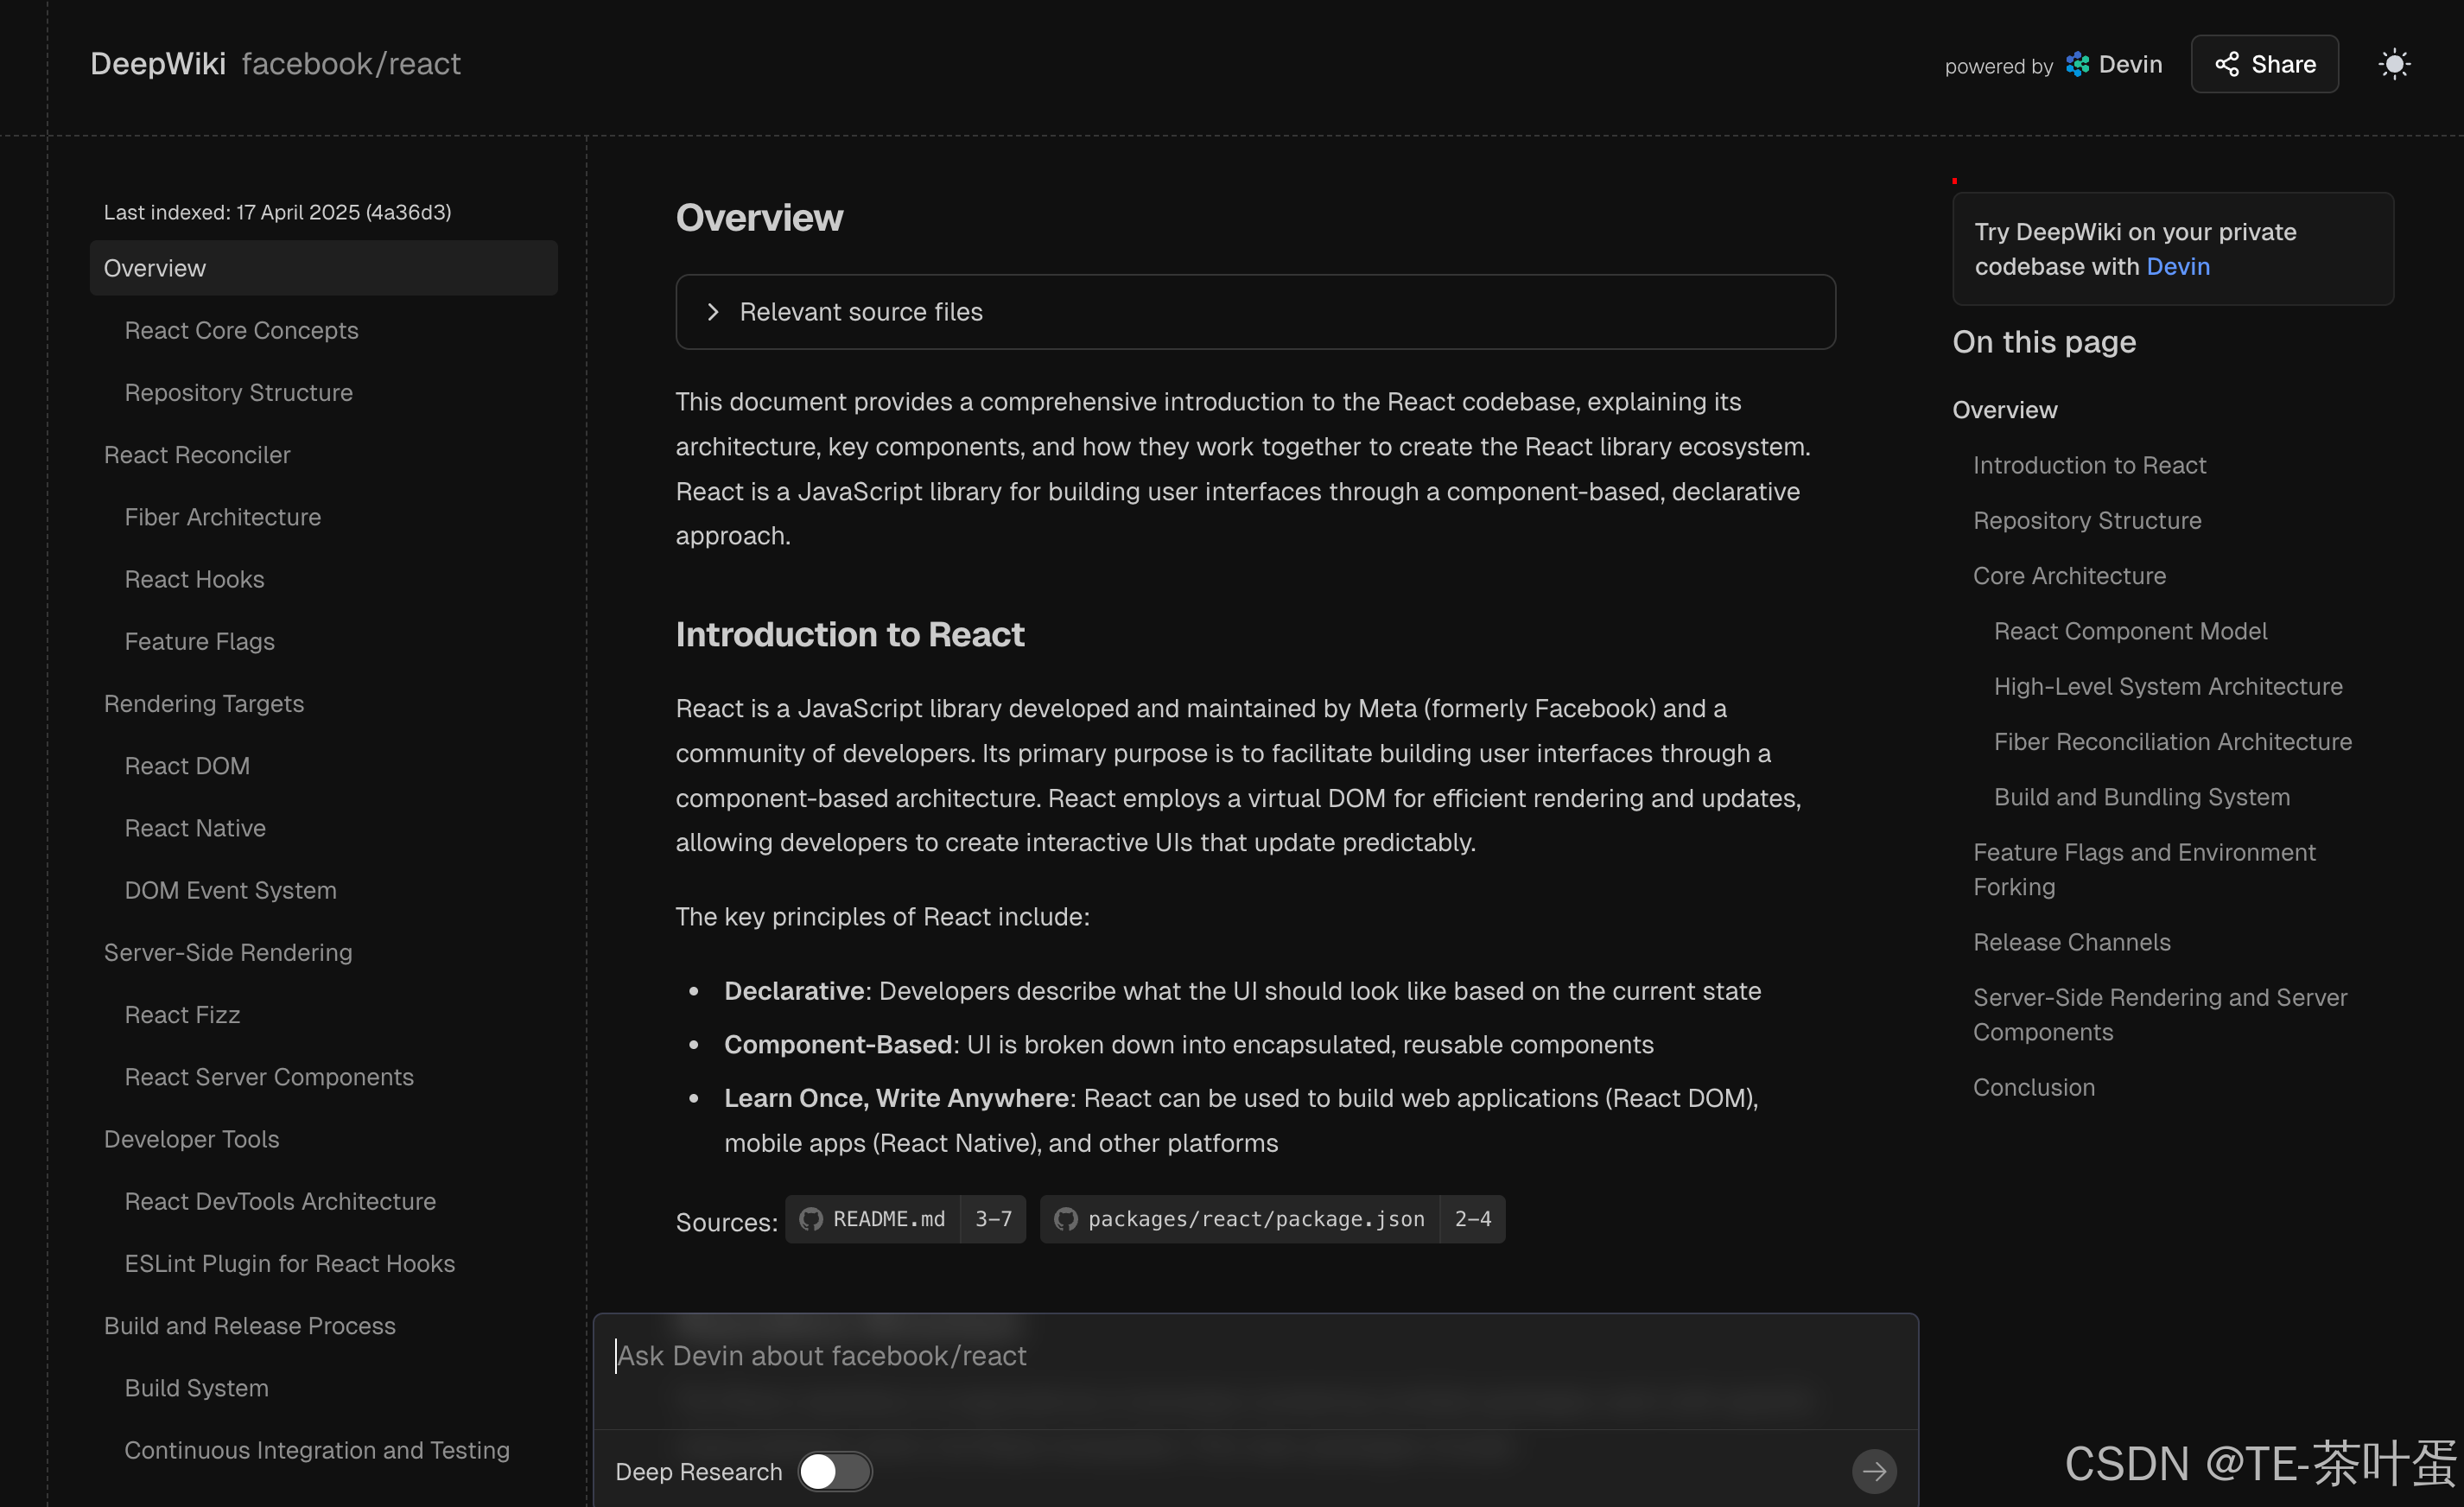Expand the Relevant source files section
Image resolution: width=2464 pixels, height=1507 pixels.
(x=861, y=312)
